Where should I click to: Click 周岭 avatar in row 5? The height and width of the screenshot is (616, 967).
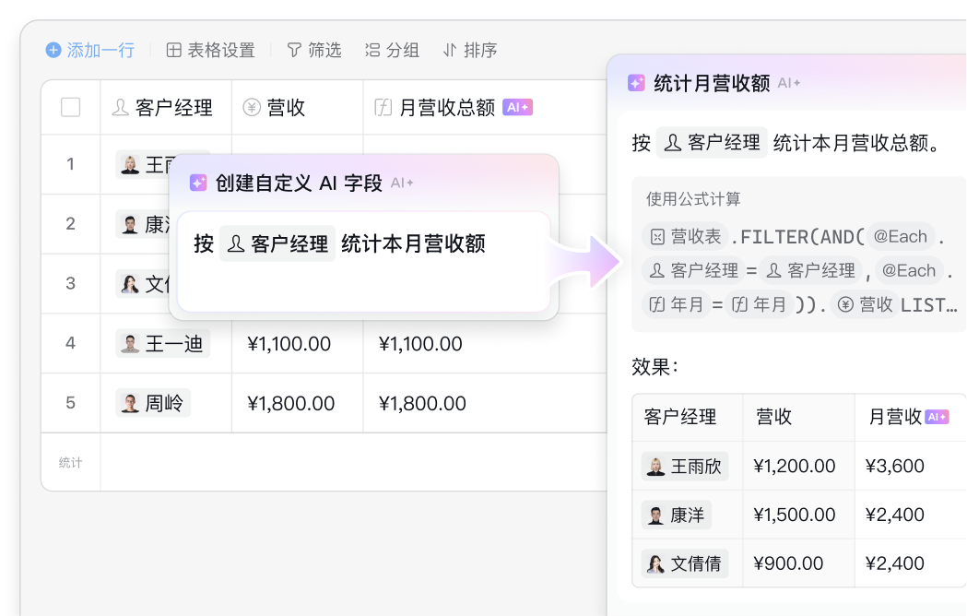[131, 403]
